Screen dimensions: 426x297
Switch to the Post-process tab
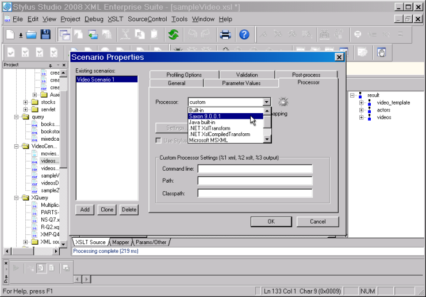coord(306,75)
